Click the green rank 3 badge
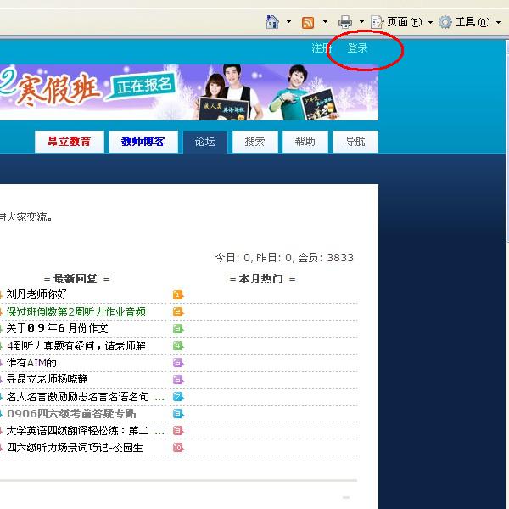 tap(178, 328)
